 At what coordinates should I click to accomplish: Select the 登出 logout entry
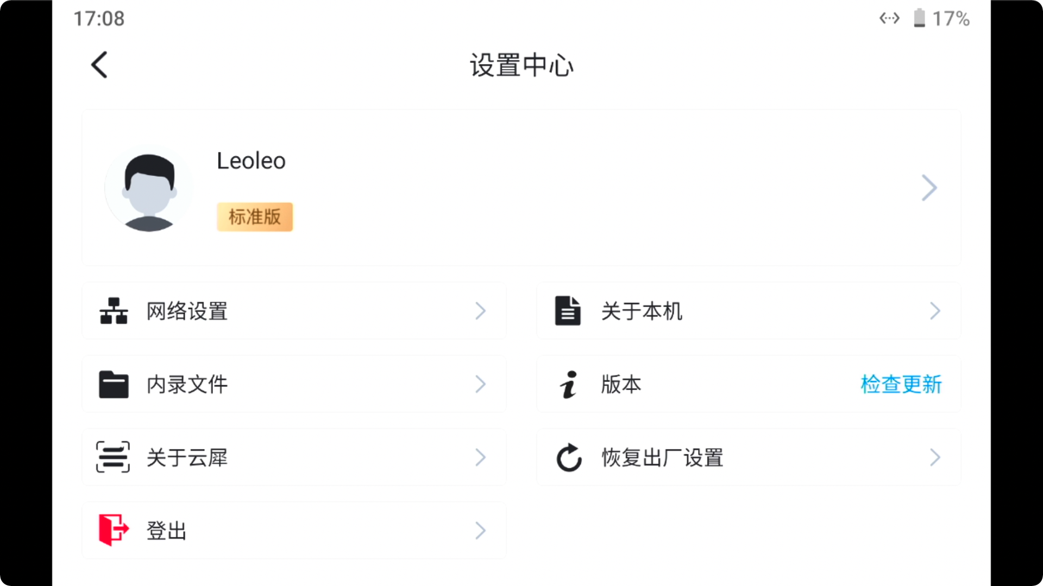(x=294, y=531)
